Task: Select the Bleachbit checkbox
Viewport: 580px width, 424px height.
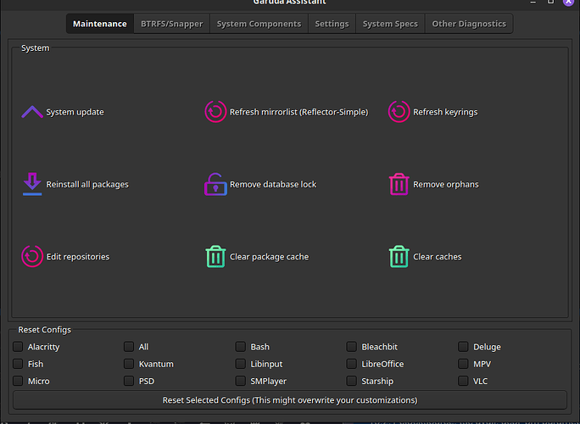Action: (351, 347)
